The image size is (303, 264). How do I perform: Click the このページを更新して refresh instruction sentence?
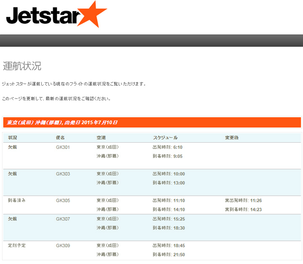pos(56,99)
